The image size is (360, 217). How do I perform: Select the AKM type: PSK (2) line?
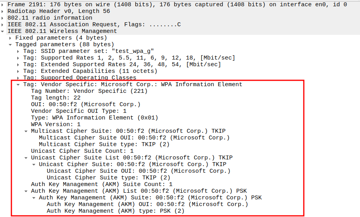[115, 211]
